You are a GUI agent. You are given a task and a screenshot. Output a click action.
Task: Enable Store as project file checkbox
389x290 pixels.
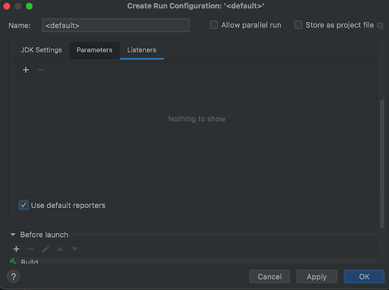(298, 25)
